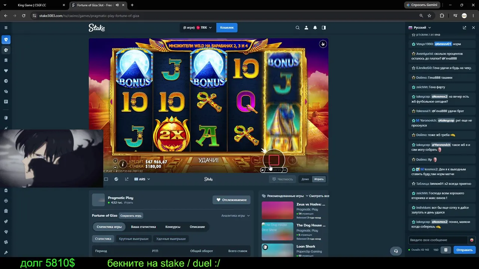Open the sidebar receipt list icon
The height and width of the screenshot is (269, 479).
click(x=6, y=102)
